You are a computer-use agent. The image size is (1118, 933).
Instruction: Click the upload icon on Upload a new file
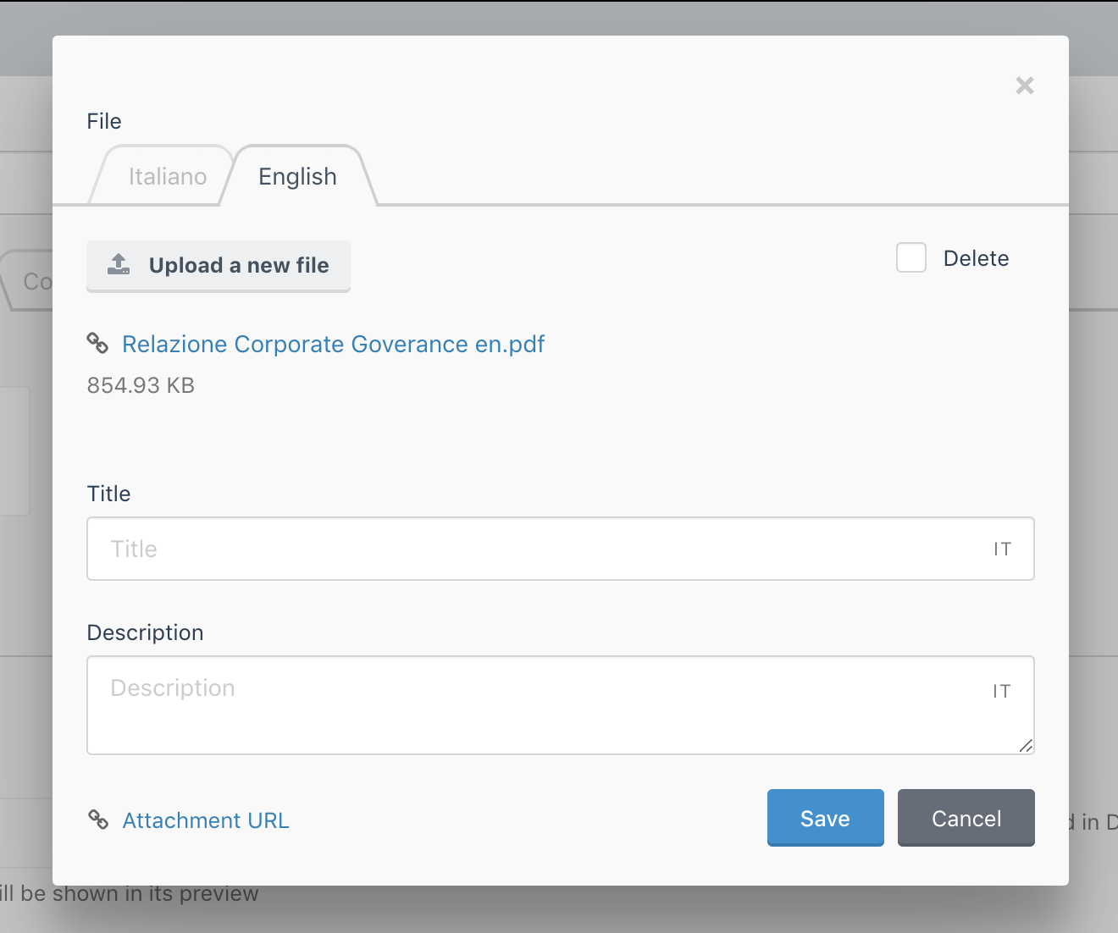[x=118, y=265]
